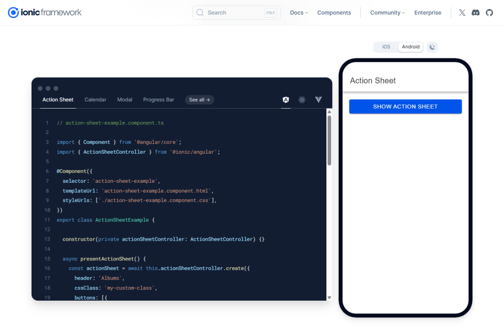This screenshot has height=336, width=504.
Task: Click the '@ionic/angular' import string
Action: (193, 152)
